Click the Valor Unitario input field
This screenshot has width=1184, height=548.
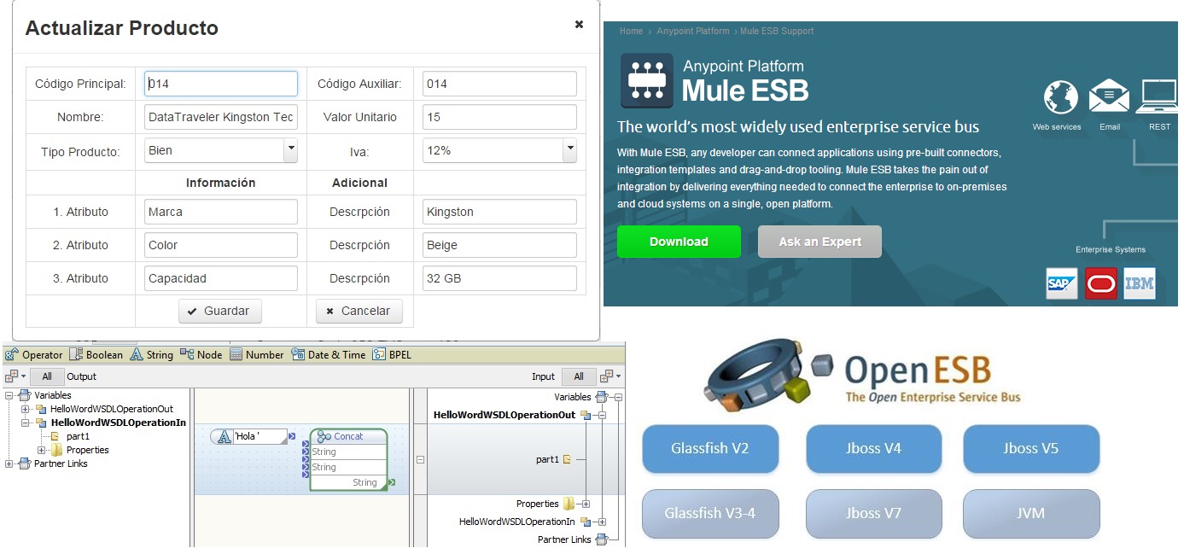click(499, 117)
